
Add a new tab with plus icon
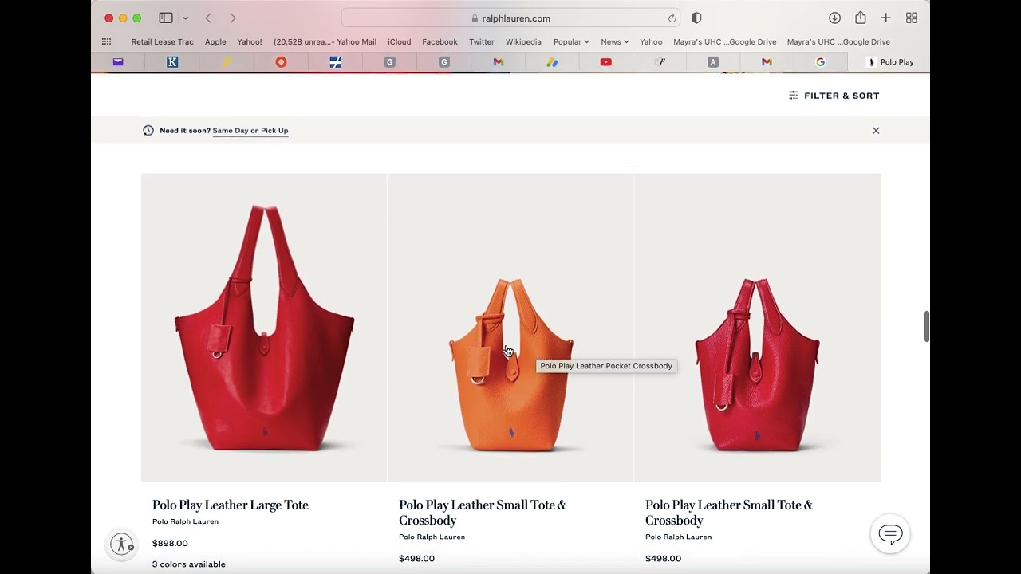[x=885, y=18]
